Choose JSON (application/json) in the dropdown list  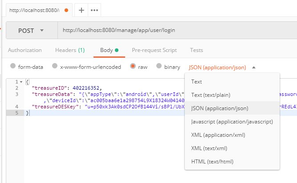point(232,108)
